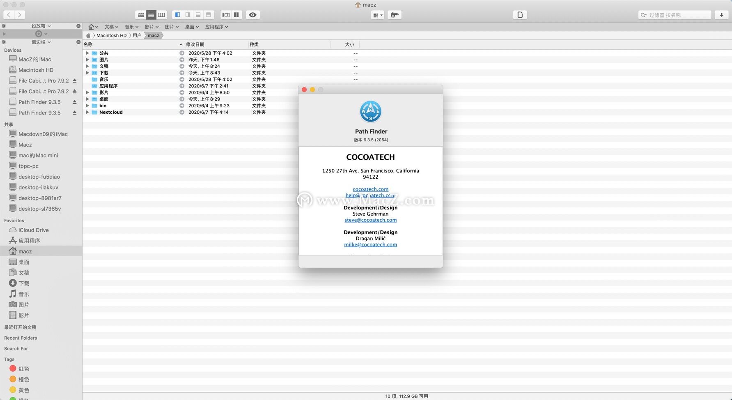Select the 黄色 yellow tag
This screenshot has height=400, width=732.
[x=41, y=390]
